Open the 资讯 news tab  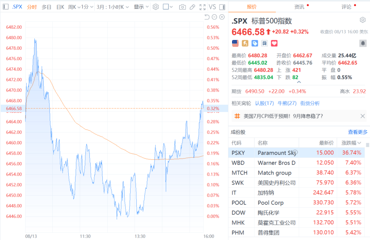(x=299, y=7)
